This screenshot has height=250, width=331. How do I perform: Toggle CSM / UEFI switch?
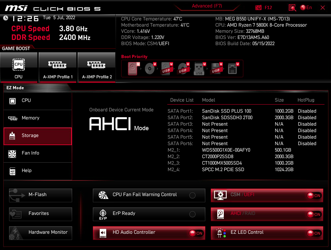click(314, 195)
